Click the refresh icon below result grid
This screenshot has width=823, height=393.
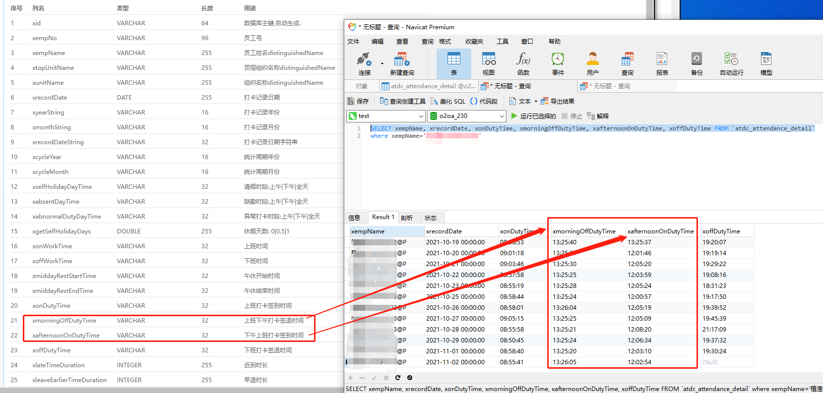click(398, 378)
